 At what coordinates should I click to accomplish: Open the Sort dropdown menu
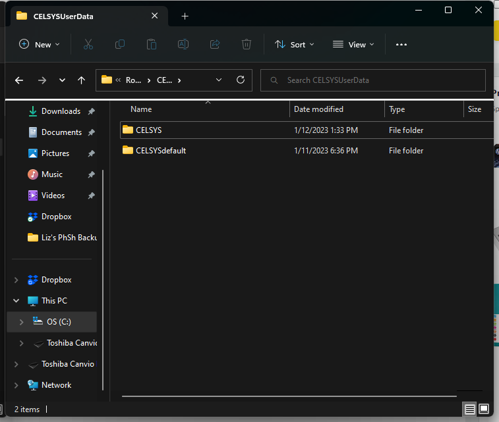point(295,44)
